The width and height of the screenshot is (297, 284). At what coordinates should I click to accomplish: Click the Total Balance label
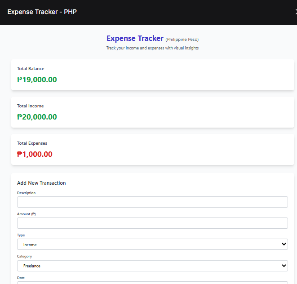point(31,69)
